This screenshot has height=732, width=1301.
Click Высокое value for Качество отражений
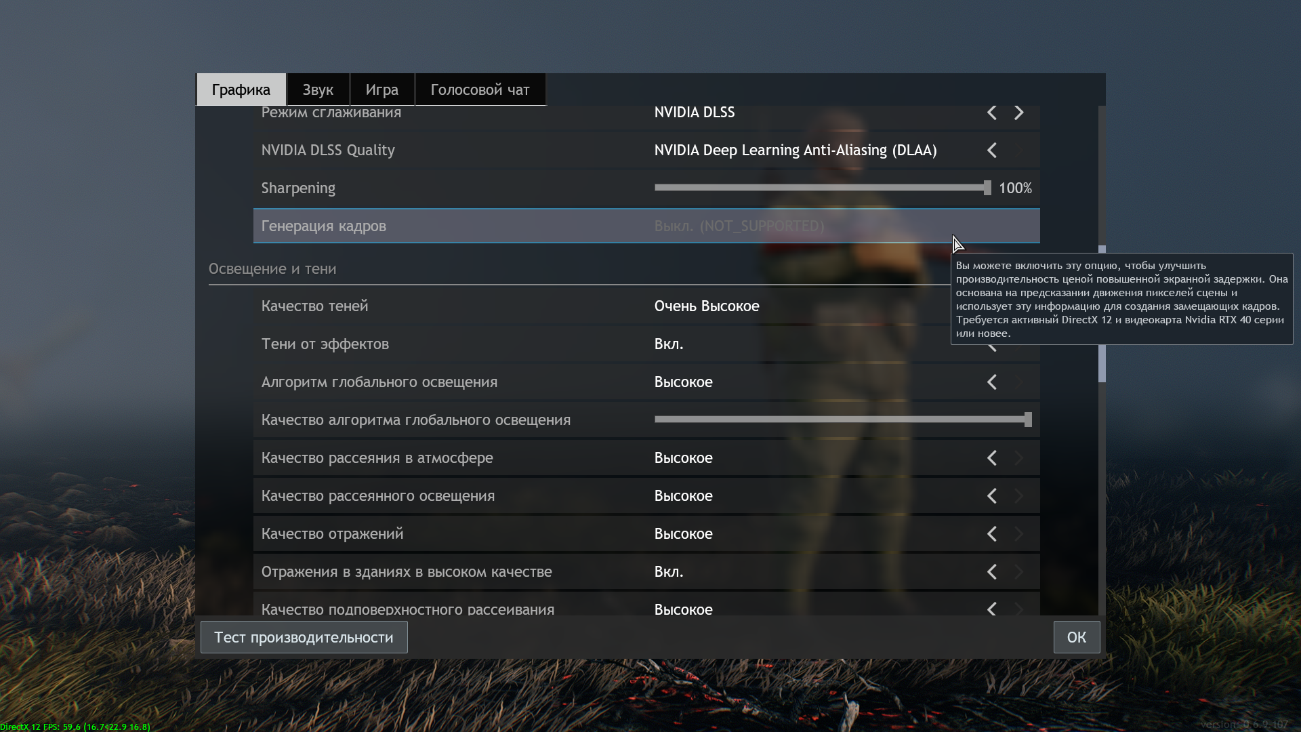pos(684,534)
